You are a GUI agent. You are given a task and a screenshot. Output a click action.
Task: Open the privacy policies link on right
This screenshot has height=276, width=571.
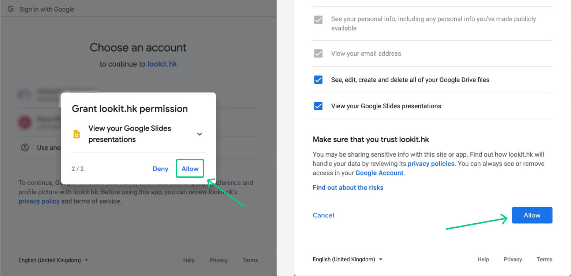[431, 164]
